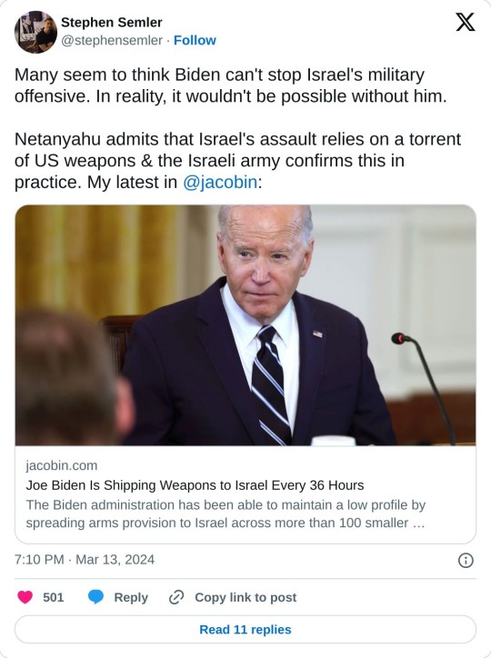Open headline about weapons shipped every 36 hours
The image size is (491, 658).
tap(195, 485)
